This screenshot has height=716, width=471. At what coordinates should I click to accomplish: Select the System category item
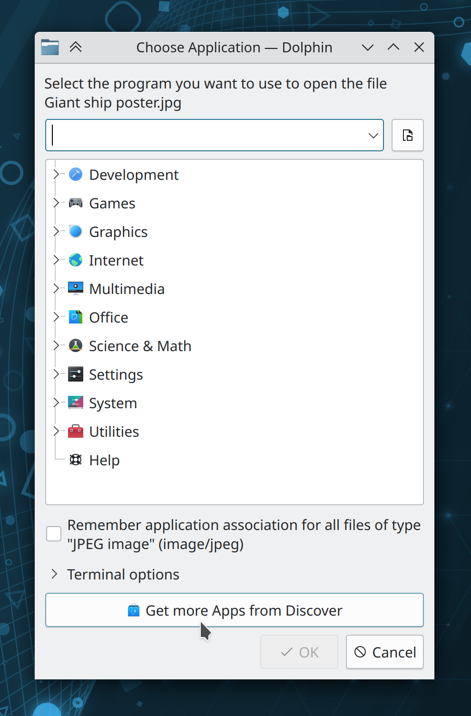coord(113,403)
